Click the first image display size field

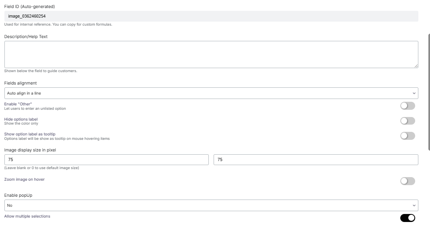pos(106,159)
